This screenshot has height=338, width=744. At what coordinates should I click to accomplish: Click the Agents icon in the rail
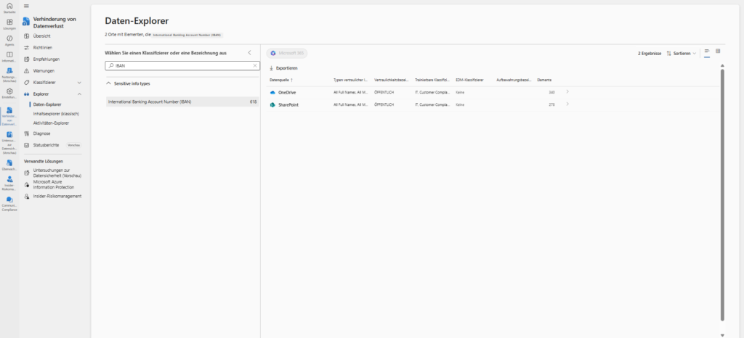pos(9,40)
